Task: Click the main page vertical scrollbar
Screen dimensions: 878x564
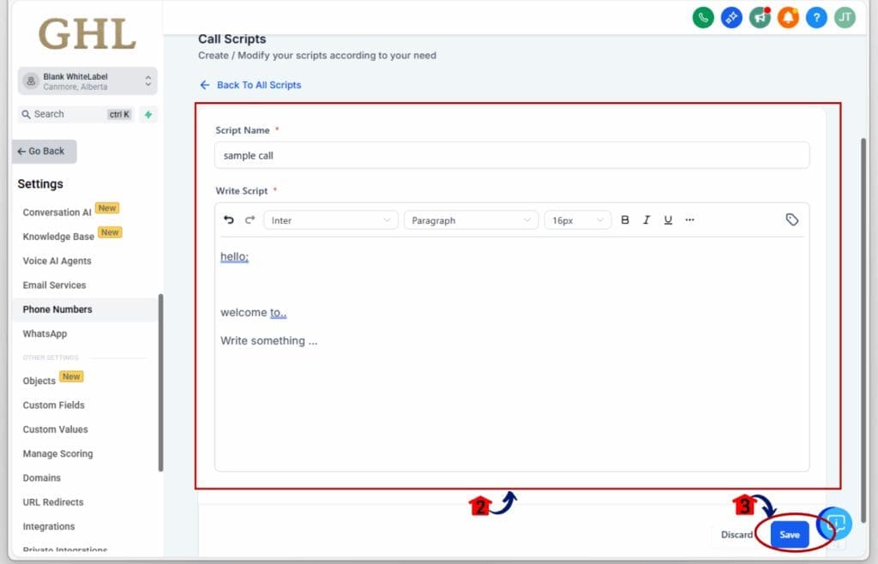Action: click(863, 330)
